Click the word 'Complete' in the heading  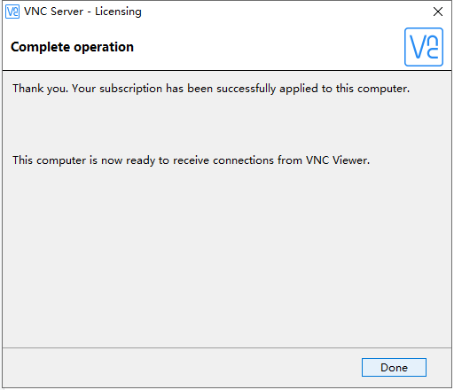click(x=40, y=47)
